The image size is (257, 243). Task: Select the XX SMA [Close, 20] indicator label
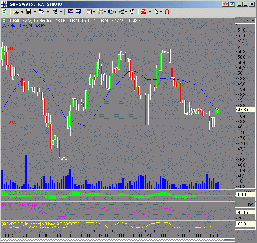click(23, 26)
